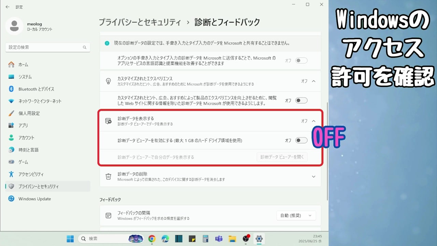
Task: Open Microsoft Teams from the taskbar
Action: pos(219,238)
